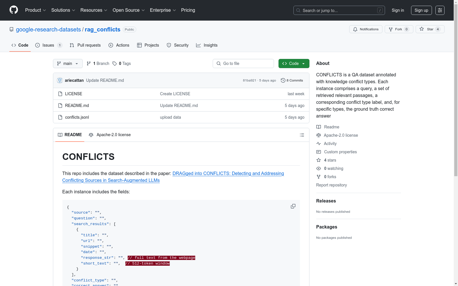
Task: Switch to the Insights tab
Action: 207,45
